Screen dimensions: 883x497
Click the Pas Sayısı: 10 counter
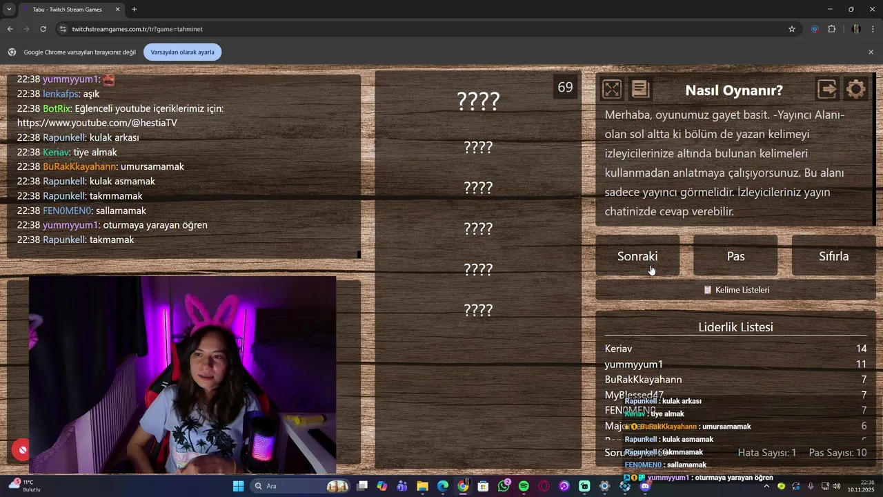[x=837, y=453]
